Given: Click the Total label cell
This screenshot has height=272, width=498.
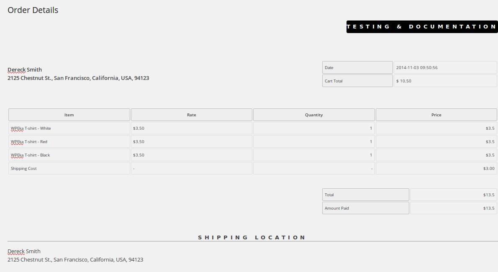Looking at the screenshot, I should point(366,195).
